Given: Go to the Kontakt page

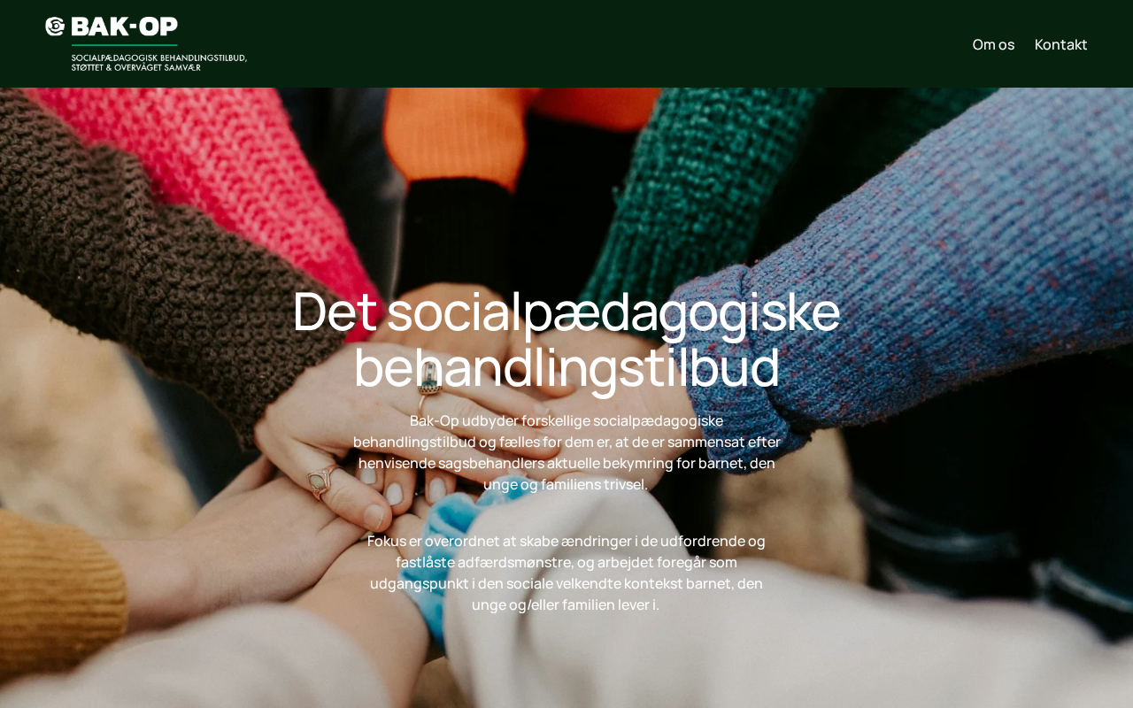Looking at the screenshot, I should click(x=1060, y=44).
